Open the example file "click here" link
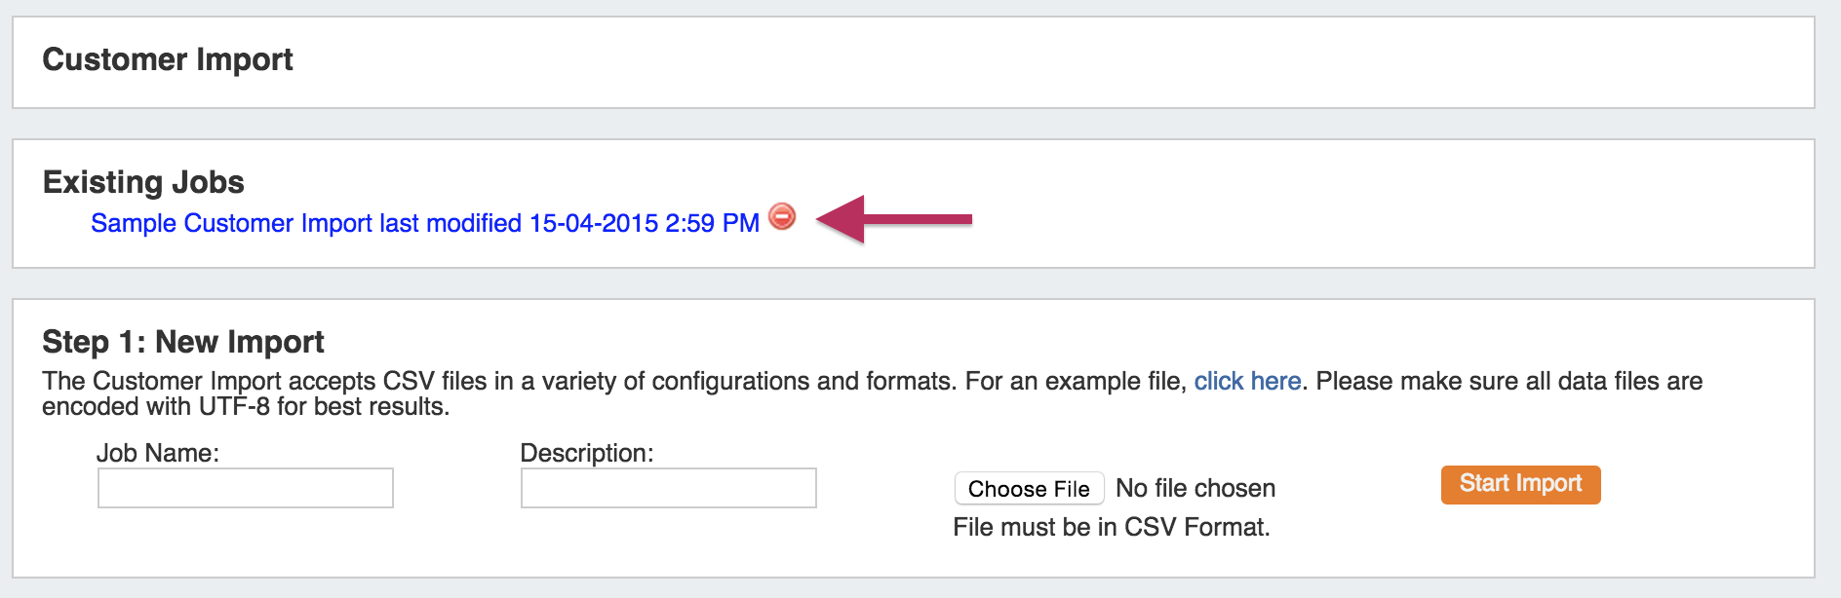 pyautogui.click(x=1247, y=381)
